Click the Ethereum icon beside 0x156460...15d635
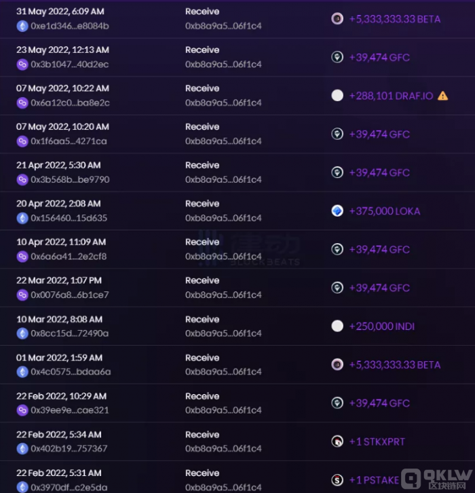475x493 pixels. [x=22, y=218]
